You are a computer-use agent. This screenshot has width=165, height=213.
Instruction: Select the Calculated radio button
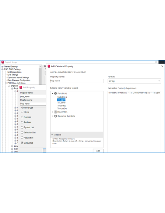tap(22, 143)
